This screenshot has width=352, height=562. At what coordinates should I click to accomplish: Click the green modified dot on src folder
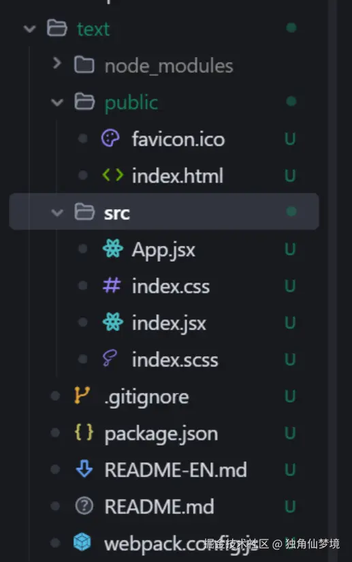[x=291, y=211]
